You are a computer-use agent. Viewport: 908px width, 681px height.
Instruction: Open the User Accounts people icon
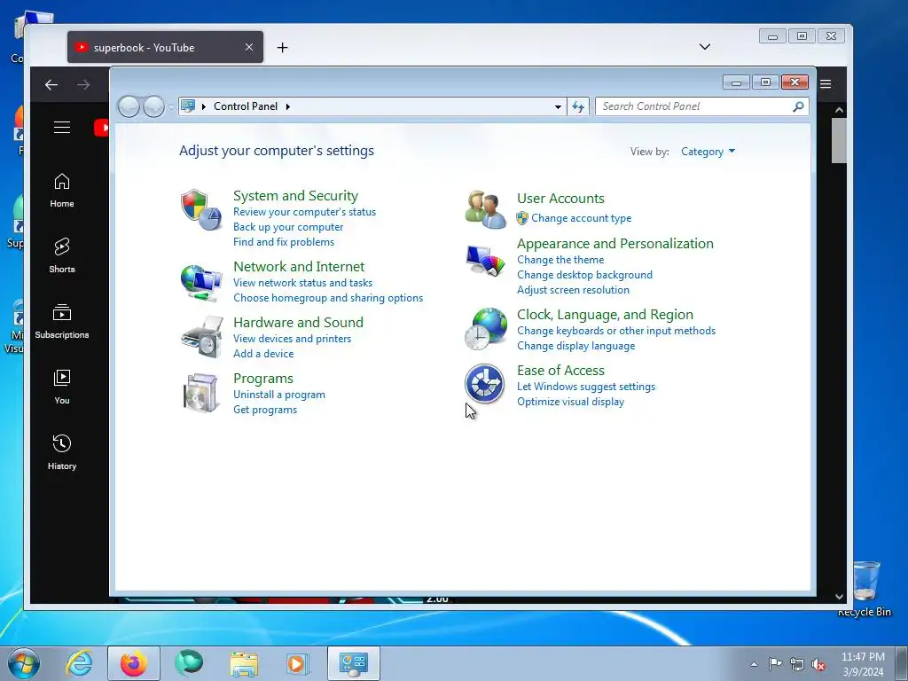pos(485,209)
